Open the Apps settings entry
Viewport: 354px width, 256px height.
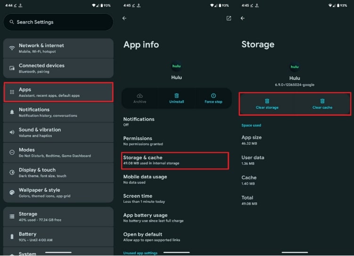(x=58, y=92)
